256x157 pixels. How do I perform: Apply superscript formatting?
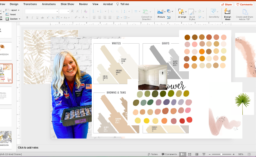pyautogui.click(x=48, y=18)
